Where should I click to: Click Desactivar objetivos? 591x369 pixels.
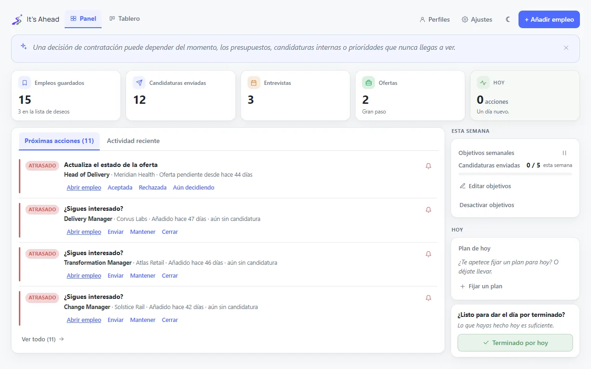pos(487,205)
